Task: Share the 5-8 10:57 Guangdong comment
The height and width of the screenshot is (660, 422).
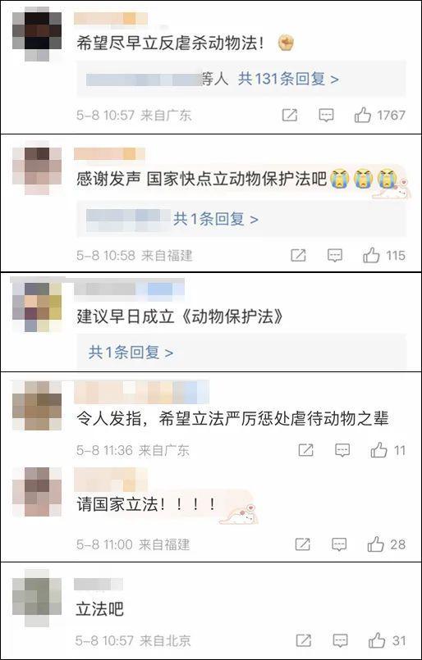Action: [290, 115]
